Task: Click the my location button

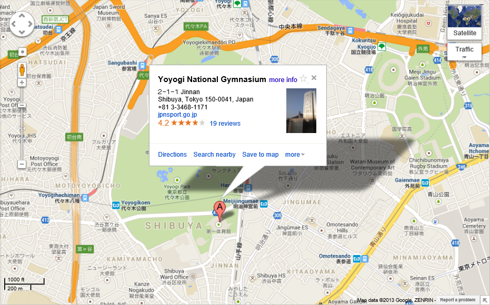Action: tap(23, 52)
